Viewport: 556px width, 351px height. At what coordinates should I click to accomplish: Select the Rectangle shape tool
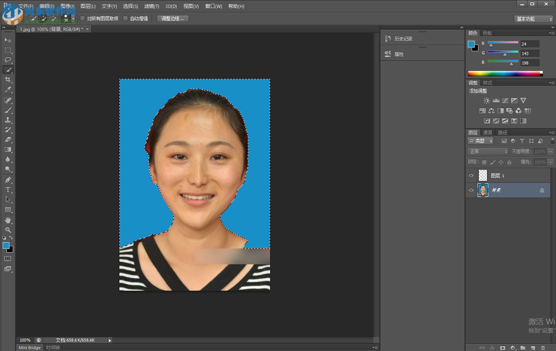point(8,209)
